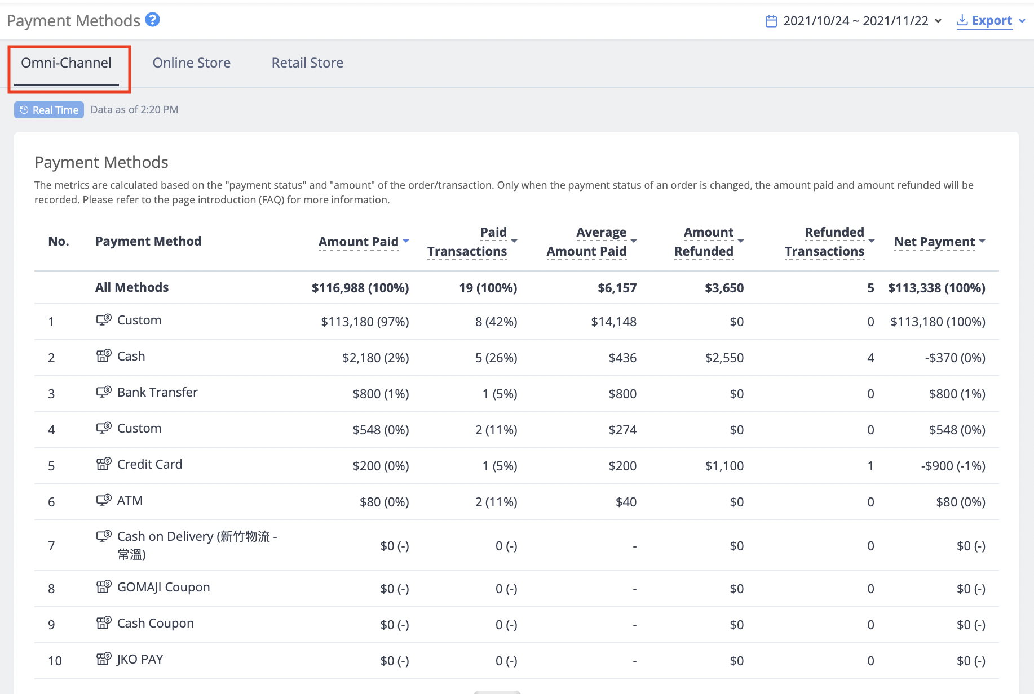Click the online icon for row 4 Custom
This screenshot has height=694, width=1034.
point(104,428)
